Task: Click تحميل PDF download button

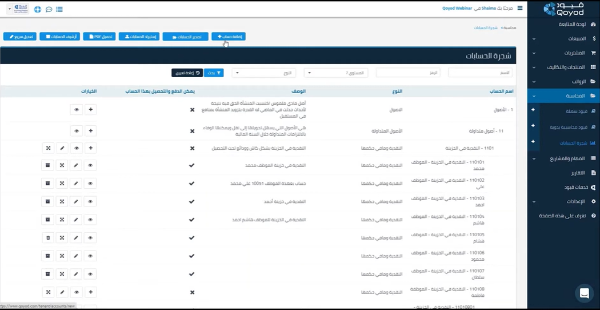Action: pos(99,37)
